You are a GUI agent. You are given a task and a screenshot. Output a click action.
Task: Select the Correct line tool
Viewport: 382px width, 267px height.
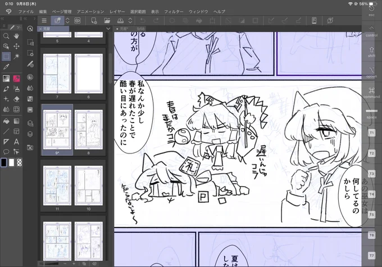[16, 152]
